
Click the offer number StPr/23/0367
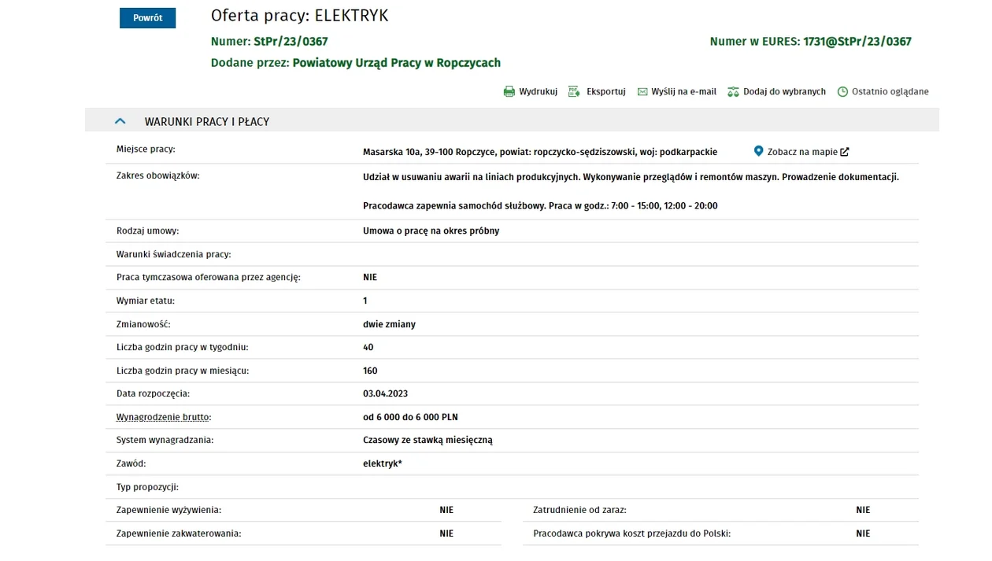pyautogui.click(x=291, y=42)
